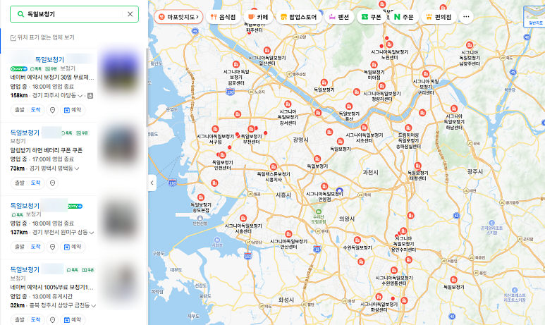Click 예약 button for the 청주시 listing
The height and width of the screenshot is (325, 545).
73,320
